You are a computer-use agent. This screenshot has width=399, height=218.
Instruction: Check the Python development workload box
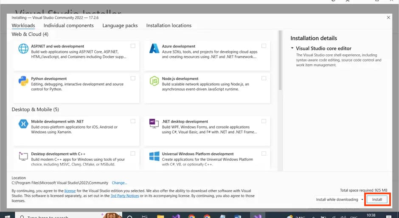pos(133,78)
